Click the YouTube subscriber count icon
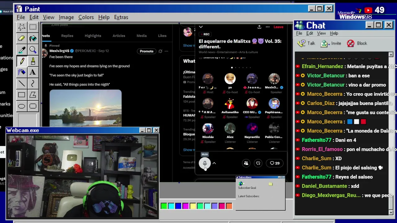 click(x=368, y=10)
